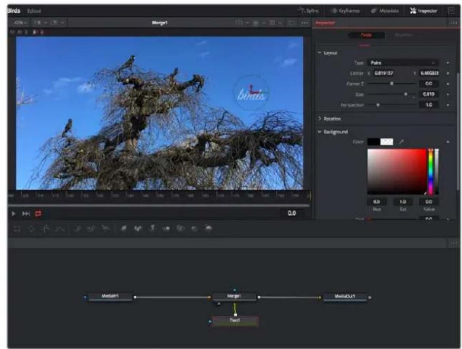This screenshot has height=349, width=462.
Task: Open the Inspector three-dot options menu
Action: coord(454,23)
